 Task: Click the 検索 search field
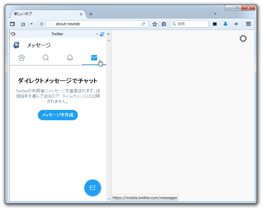pos(189,24)
